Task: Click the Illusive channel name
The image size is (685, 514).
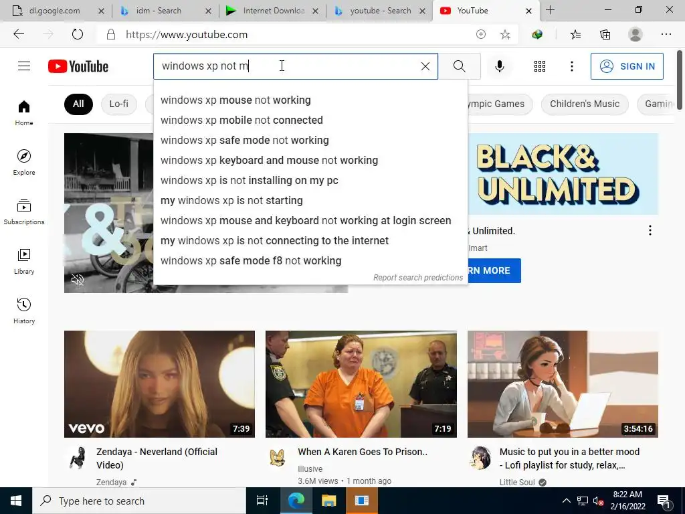Action: pos(310,469)
